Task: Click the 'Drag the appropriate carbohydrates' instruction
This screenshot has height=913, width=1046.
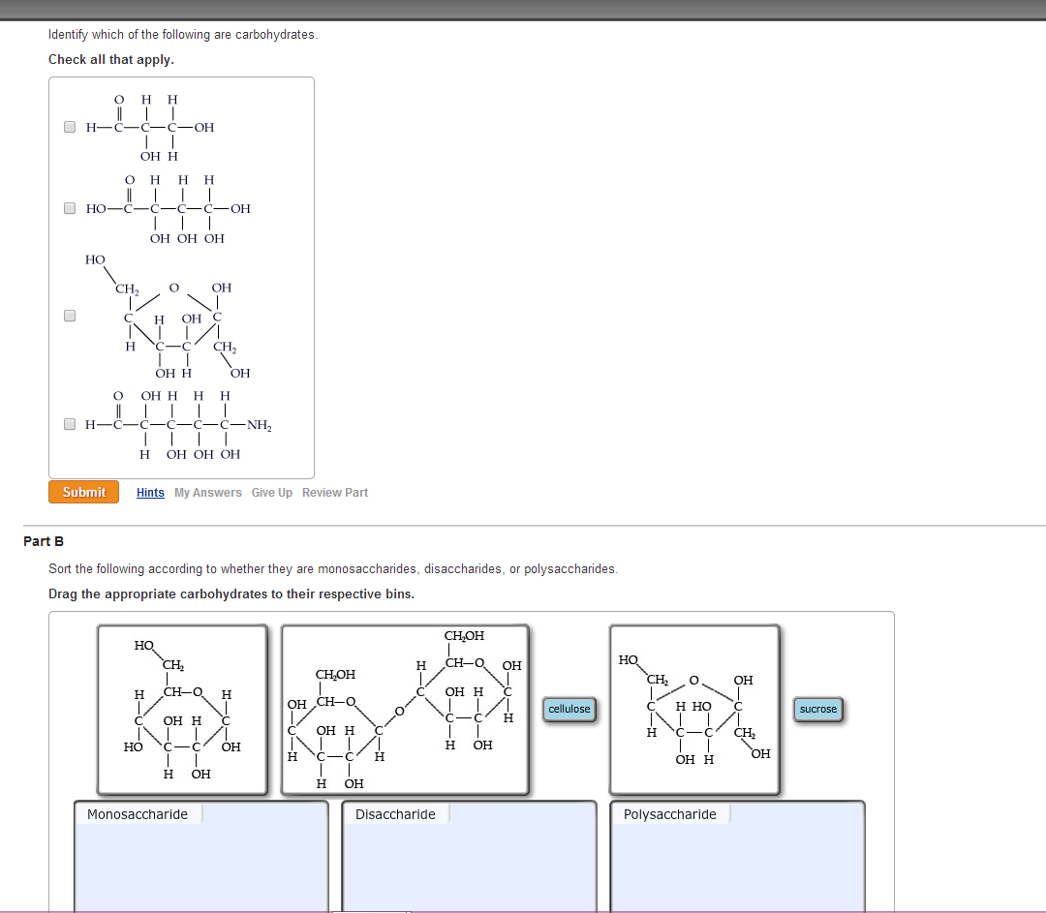Action: pyautogui.click(x=231, y=593)
